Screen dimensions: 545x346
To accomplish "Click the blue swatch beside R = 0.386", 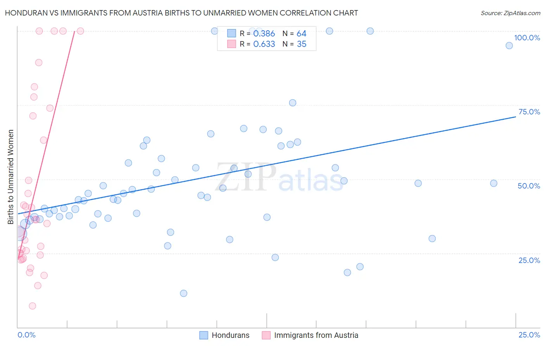I will pos(231,34).
